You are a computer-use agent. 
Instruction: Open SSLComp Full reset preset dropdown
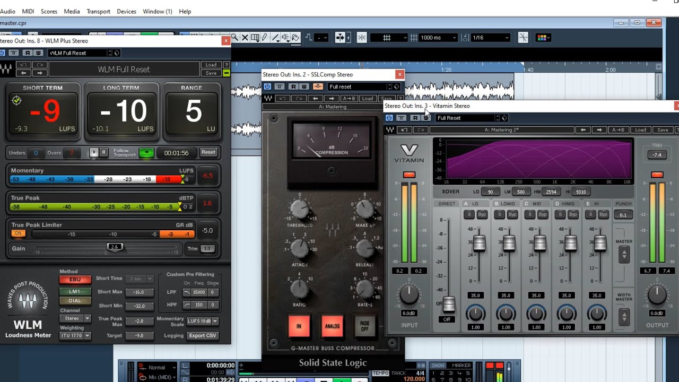pyautogui.click(x=360, y=86)
